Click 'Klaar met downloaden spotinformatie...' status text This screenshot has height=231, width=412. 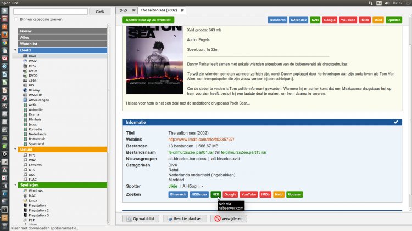click(x=45, y=228)
